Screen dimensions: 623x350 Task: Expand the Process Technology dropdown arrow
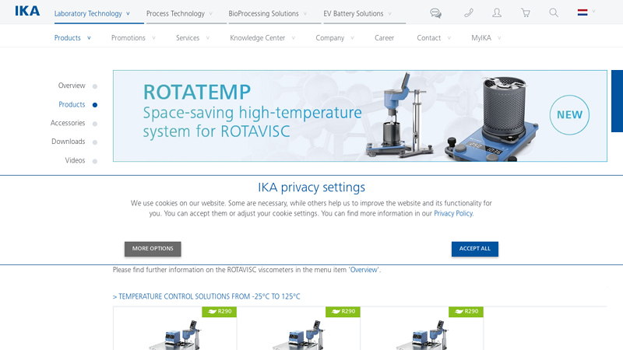(x=210, y=13)
